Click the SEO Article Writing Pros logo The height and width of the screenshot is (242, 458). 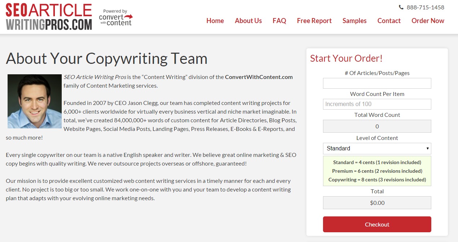tap(49, 17)
